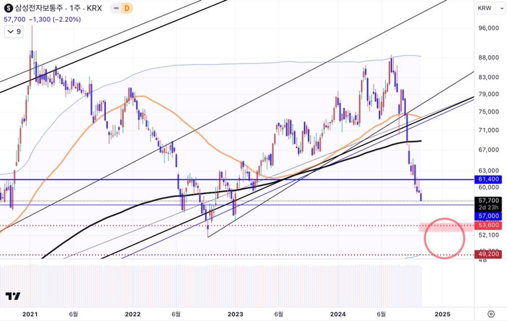Open chart settings gear icon

(x=490, y=314)
